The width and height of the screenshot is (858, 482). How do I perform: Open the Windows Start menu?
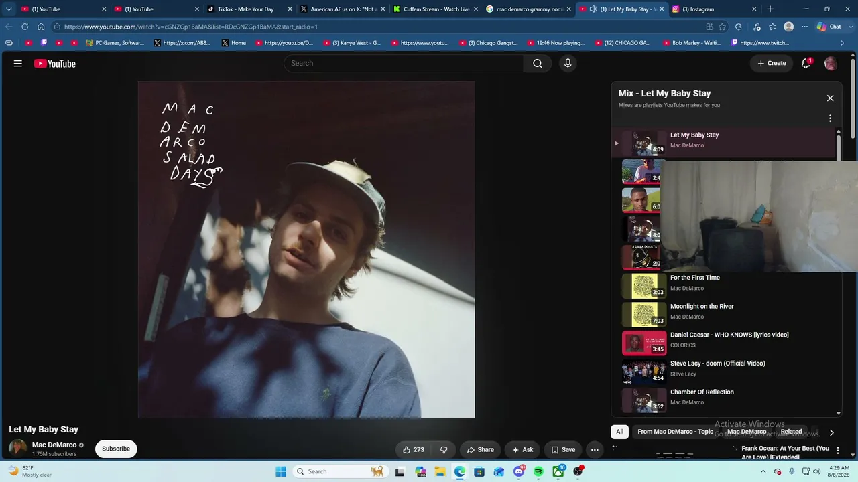pos(281,471)
